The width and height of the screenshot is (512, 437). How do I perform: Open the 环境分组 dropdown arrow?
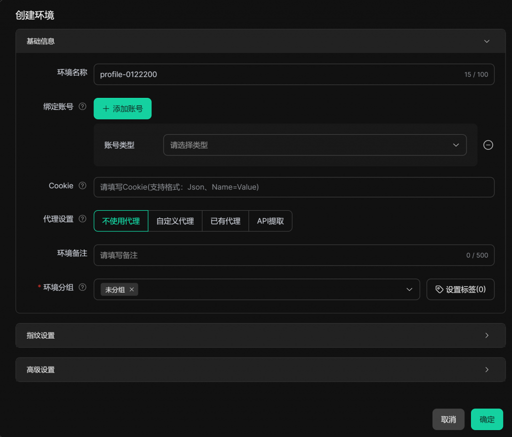[409, 290]
